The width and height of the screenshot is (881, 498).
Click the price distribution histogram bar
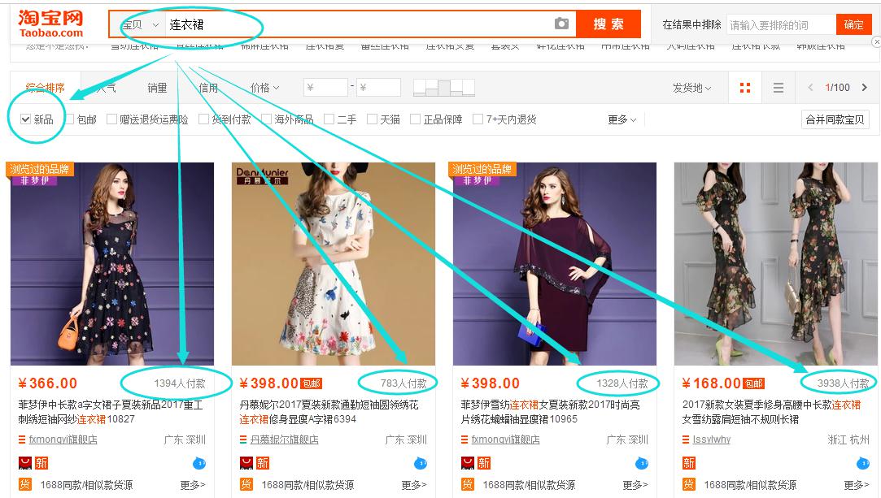pyautogui.click(x=444, y=88)
